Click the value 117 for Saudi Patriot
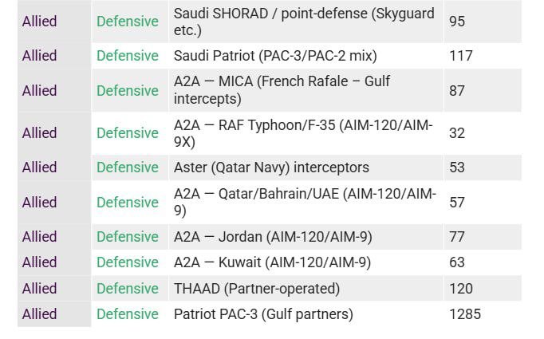 461,56
